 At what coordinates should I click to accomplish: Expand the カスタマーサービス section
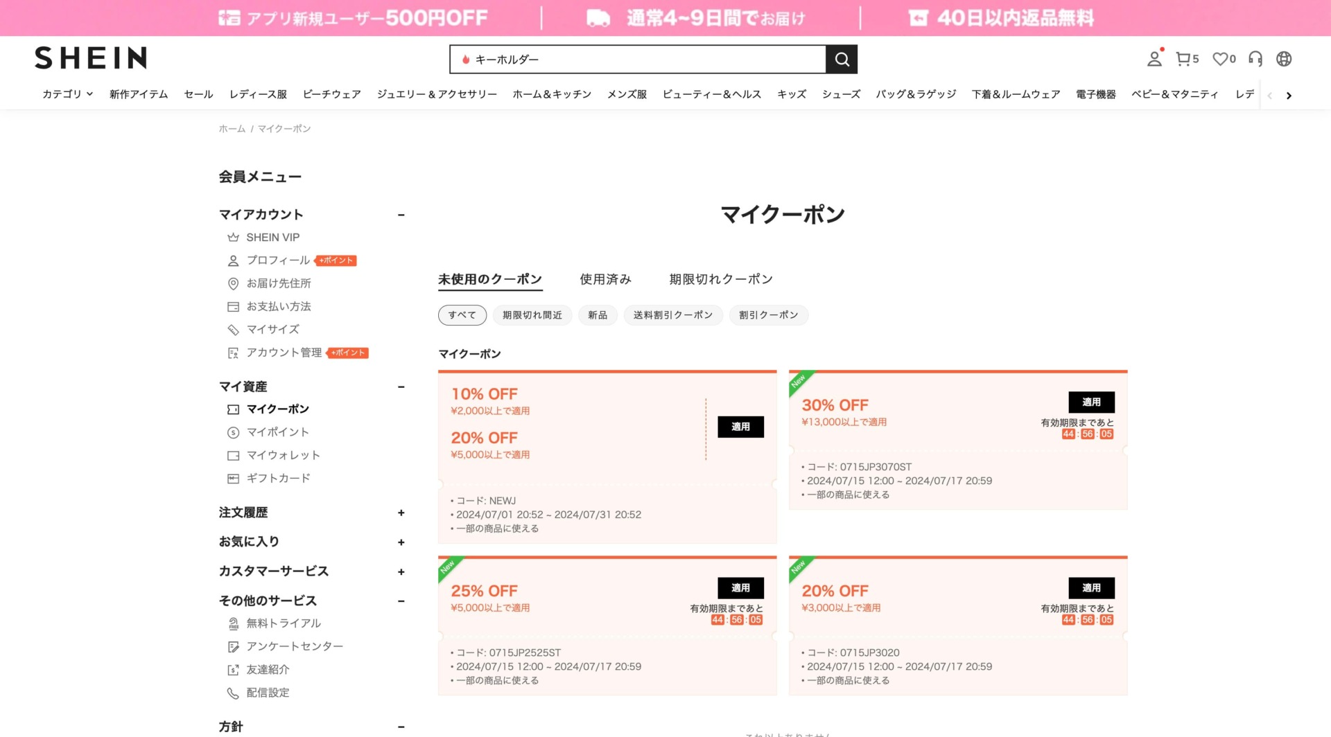401,571
